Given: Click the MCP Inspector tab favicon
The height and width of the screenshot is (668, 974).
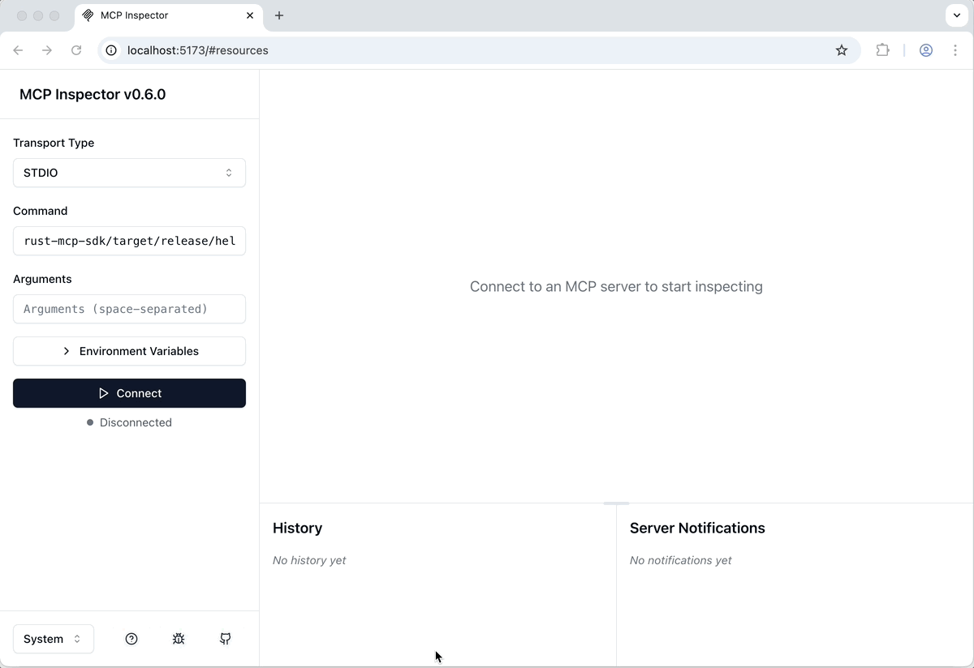Looking at the screenshot, I should 86,15.
